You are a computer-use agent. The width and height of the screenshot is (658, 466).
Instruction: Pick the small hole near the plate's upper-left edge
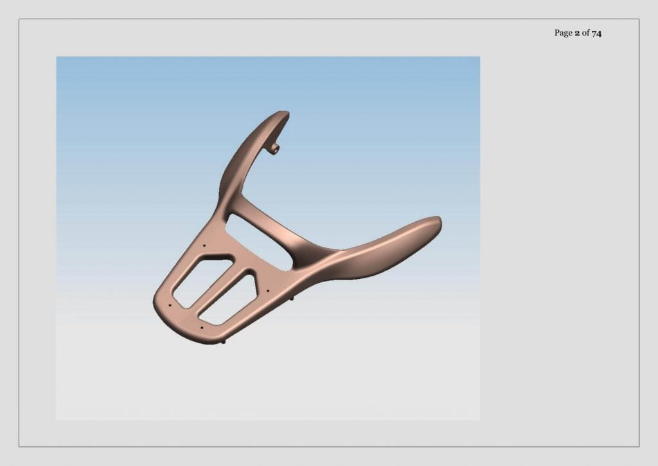(x=204, y=246)
